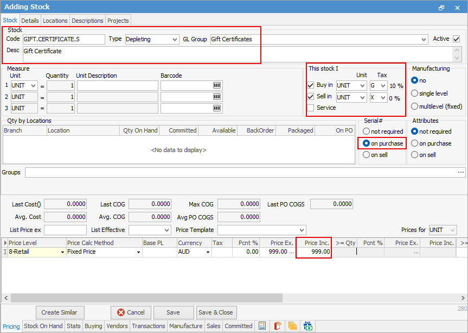Restore down the Adding Stock window
Viewport: 468px width, 333px height.
click(x=441, y=7)
